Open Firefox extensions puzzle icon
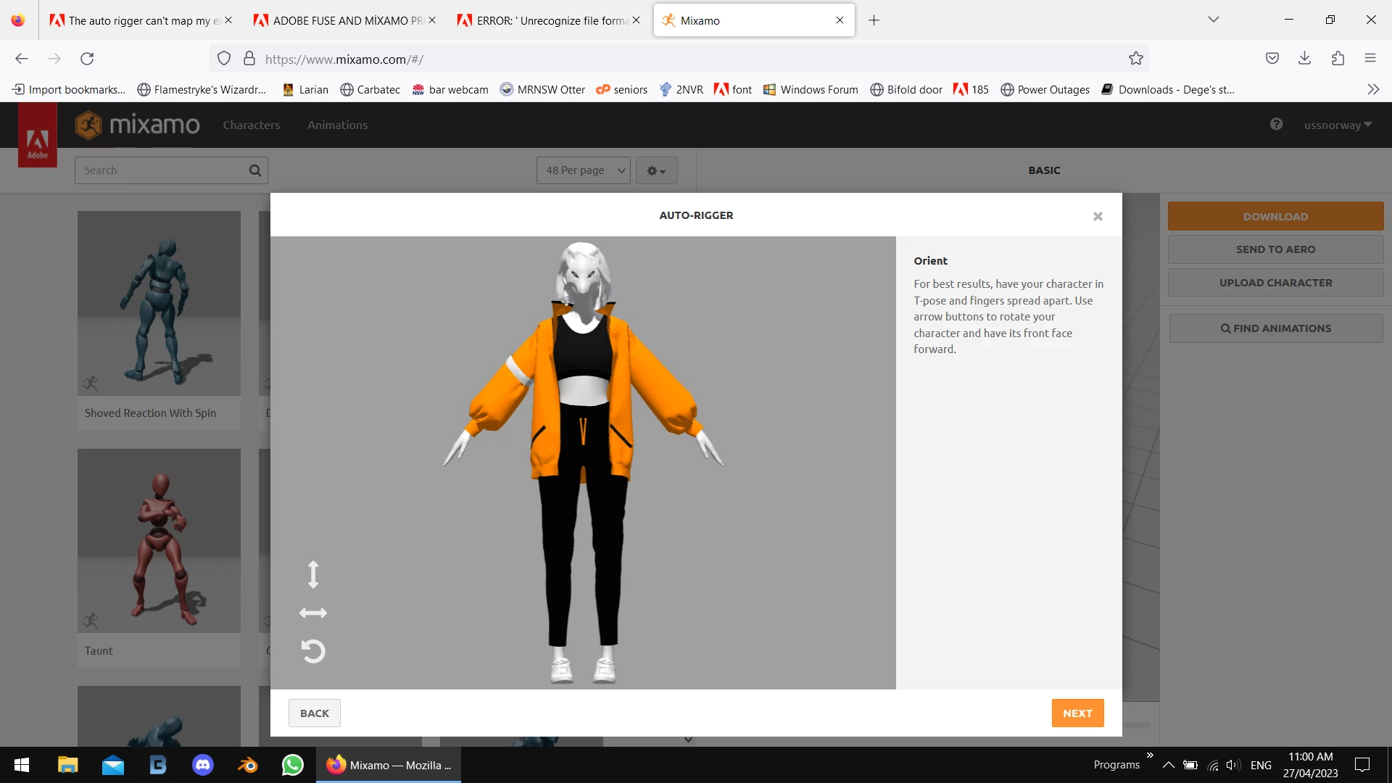 coord(1338,59)
